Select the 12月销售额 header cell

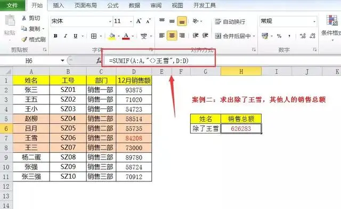[134, 80]
